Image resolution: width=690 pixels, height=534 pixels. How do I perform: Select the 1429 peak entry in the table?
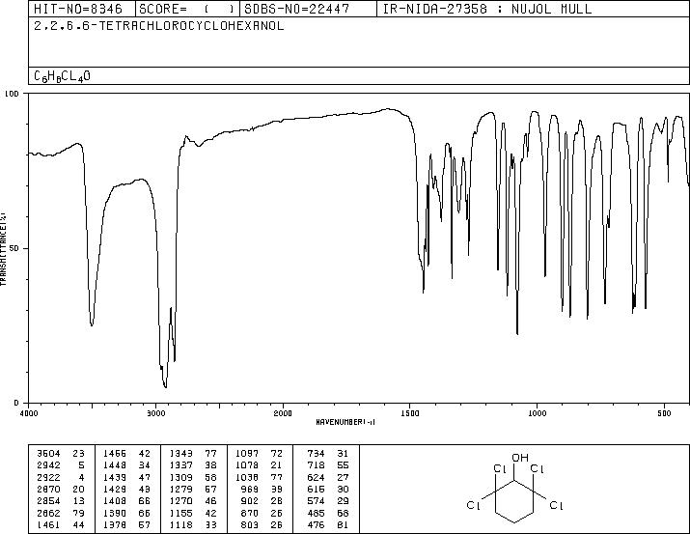pos(126,489)
